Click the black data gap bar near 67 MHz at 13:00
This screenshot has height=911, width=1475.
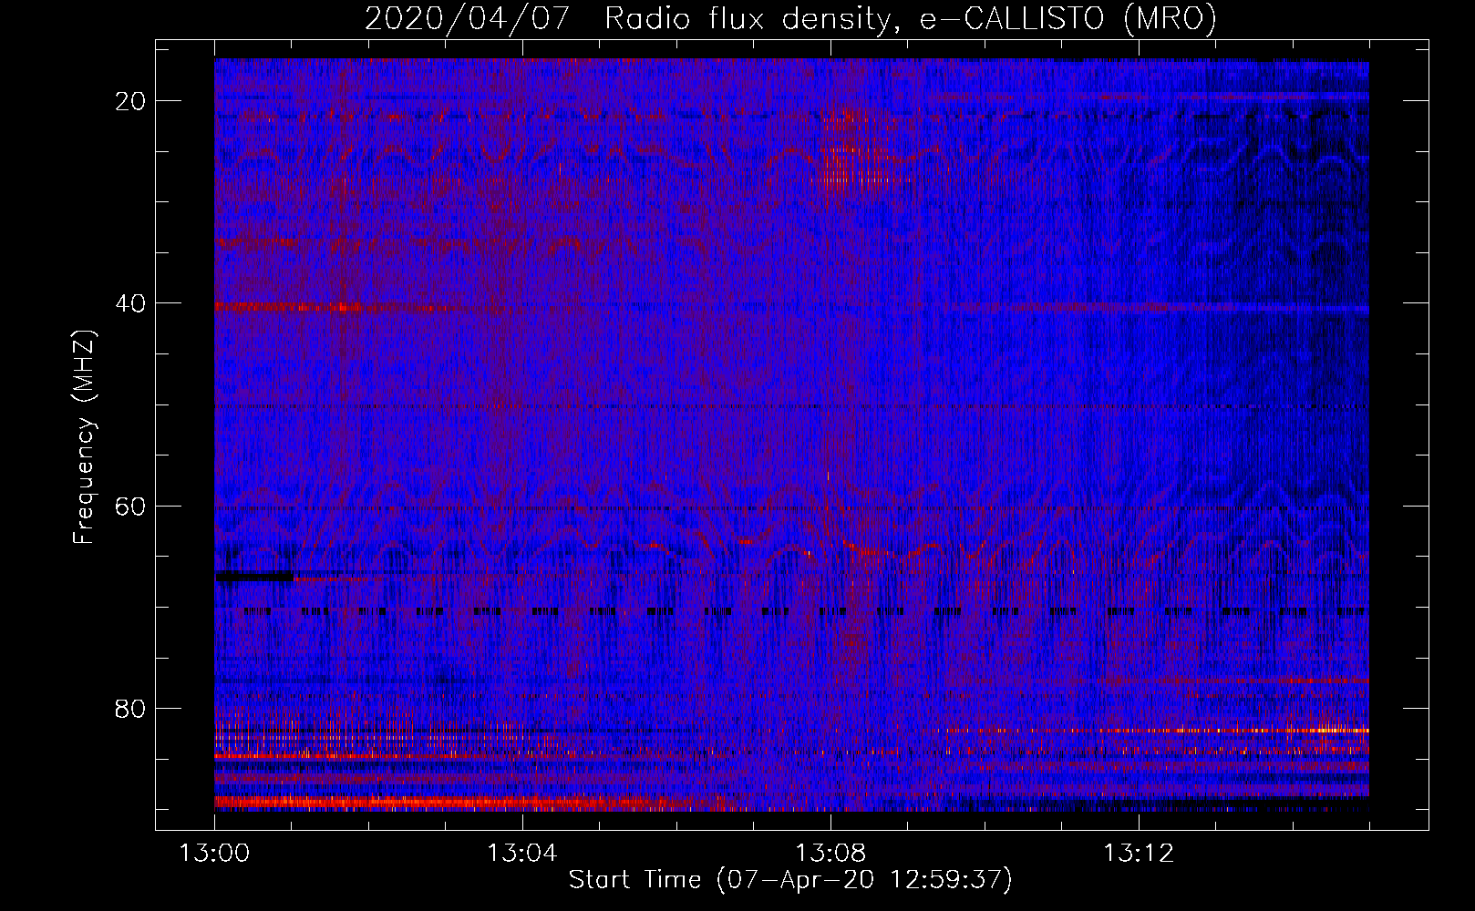tap(254, 576)
